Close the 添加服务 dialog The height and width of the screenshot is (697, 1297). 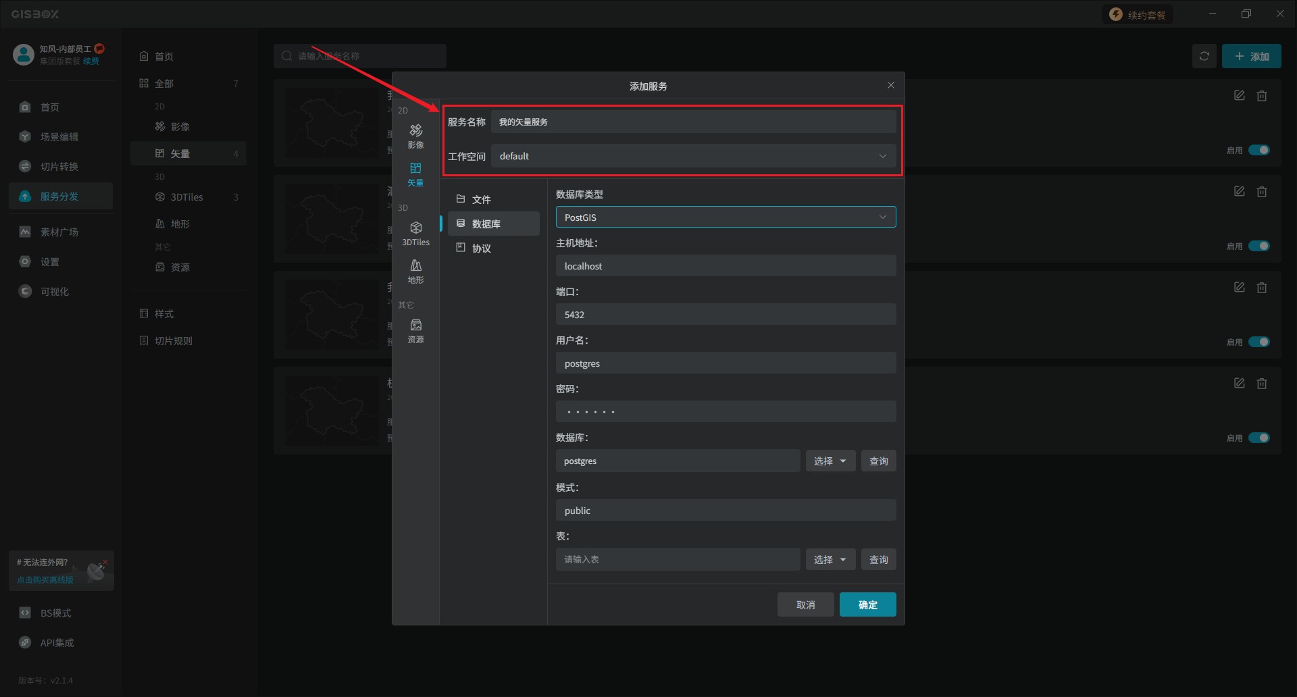[x=890, y=85]
